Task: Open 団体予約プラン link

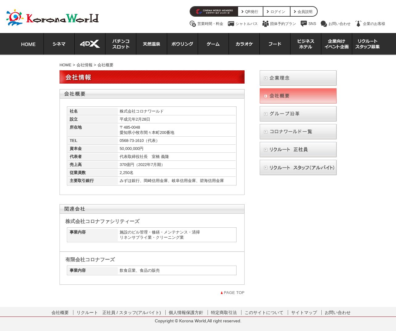Action: pyautogui.click(x=283, y=24)
